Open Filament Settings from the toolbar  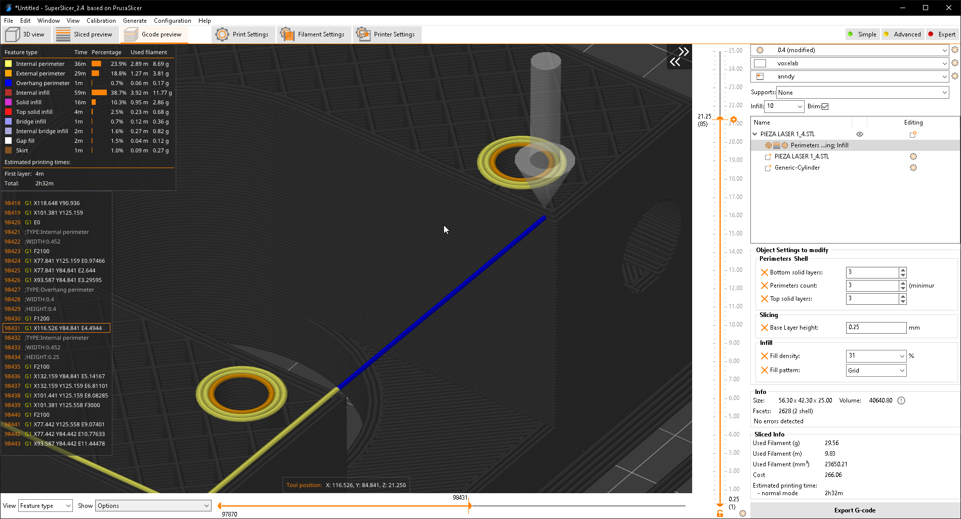point(314,34)
